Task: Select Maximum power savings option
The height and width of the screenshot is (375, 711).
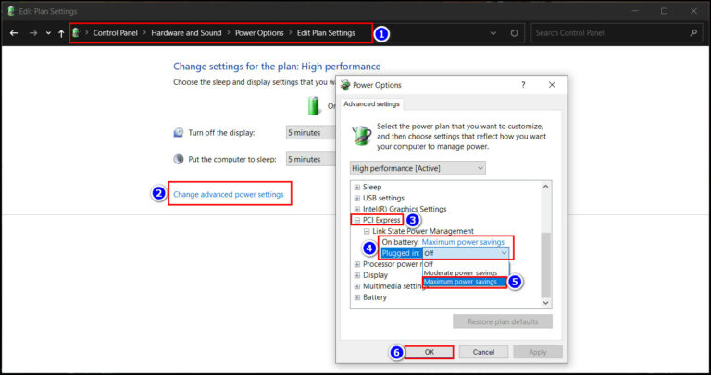Action: click(x=464, y=282)
